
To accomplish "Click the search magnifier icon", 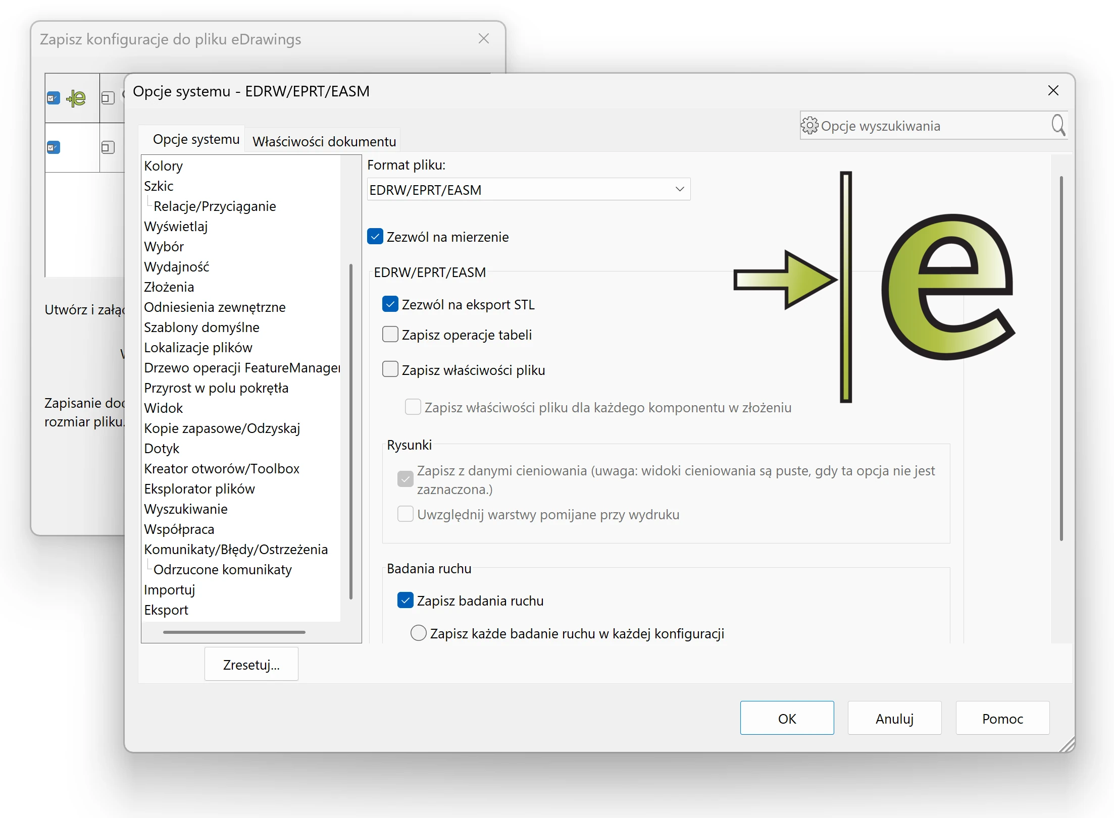I will 1058,125.
